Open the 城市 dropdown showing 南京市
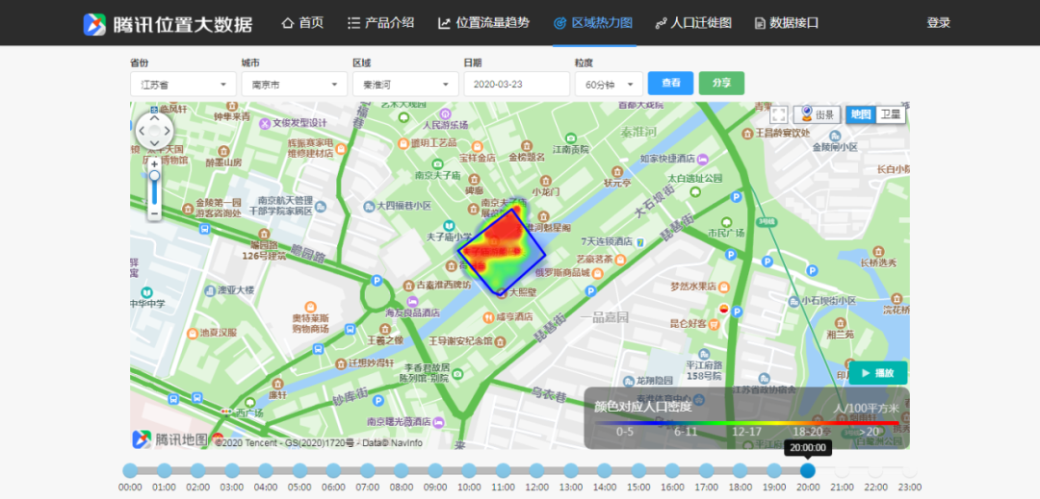This screenshot has height=499, width=1040. point(295,84)
